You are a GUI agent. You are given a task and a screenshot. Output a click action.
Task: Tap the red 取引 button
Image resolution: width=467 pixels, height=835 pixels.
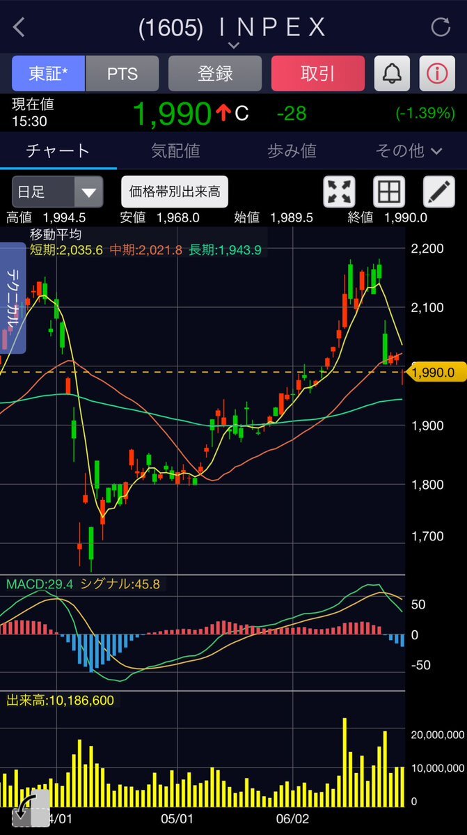click(x=318, y=74)
